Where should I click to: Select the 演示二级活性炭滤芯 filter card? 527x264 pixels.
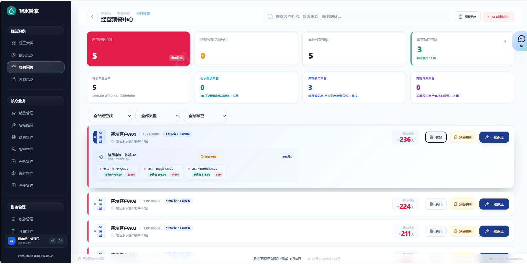pos(162,172)
